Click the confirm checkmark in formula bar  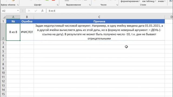pos(36,11)
